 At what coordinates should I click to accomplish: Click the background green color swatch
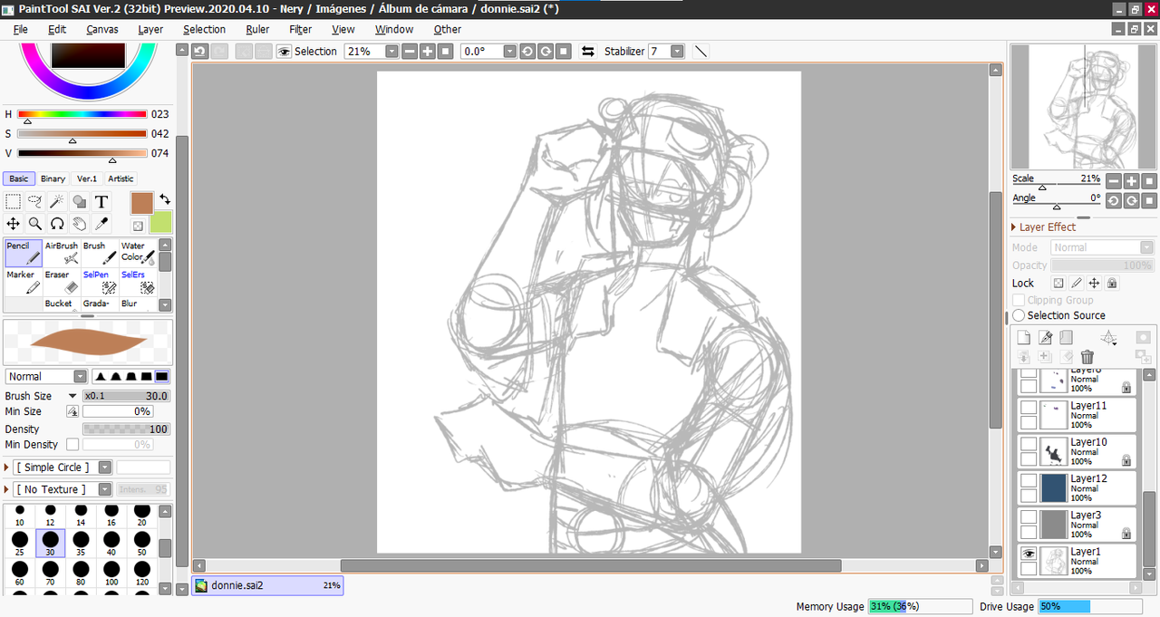pyautogui.click(x=161, y=222)
